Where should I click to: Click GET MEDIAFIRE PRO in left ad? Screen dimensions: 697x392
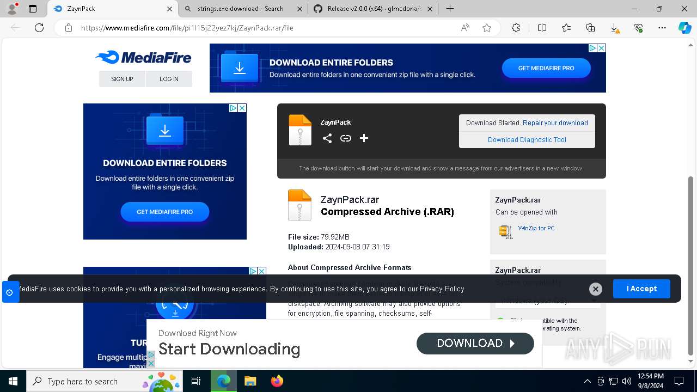[x=164, y=212]
